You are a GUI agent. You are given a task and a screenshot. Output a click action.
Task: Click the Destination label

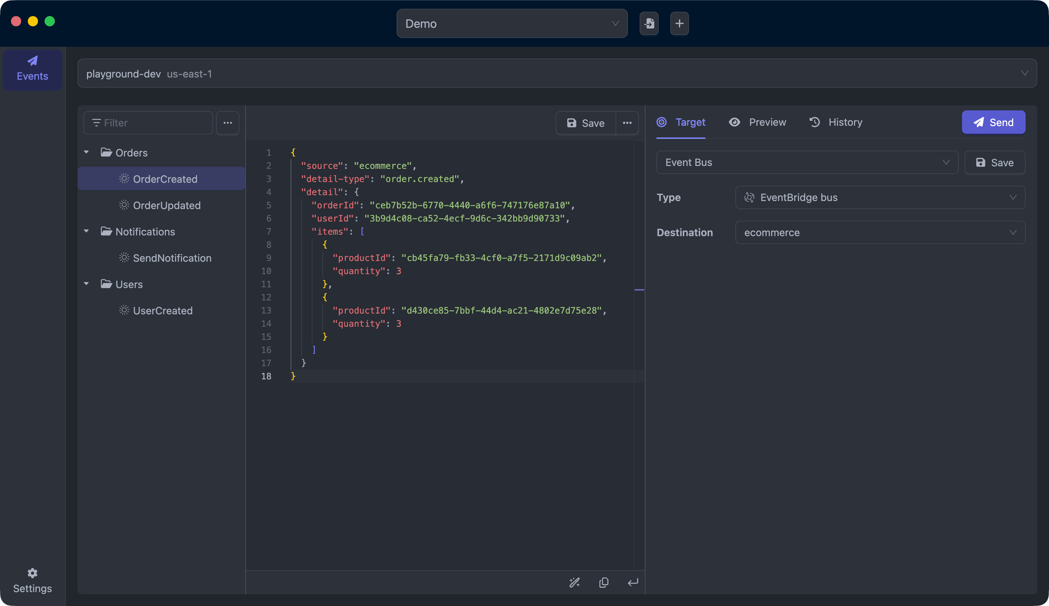tap(685, 232)
